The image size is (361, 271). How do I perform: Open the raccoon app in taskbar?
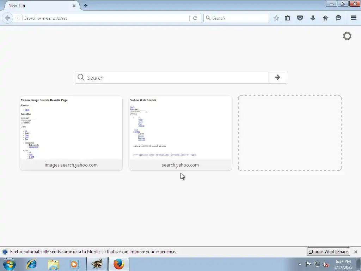[x=97, y=264]
